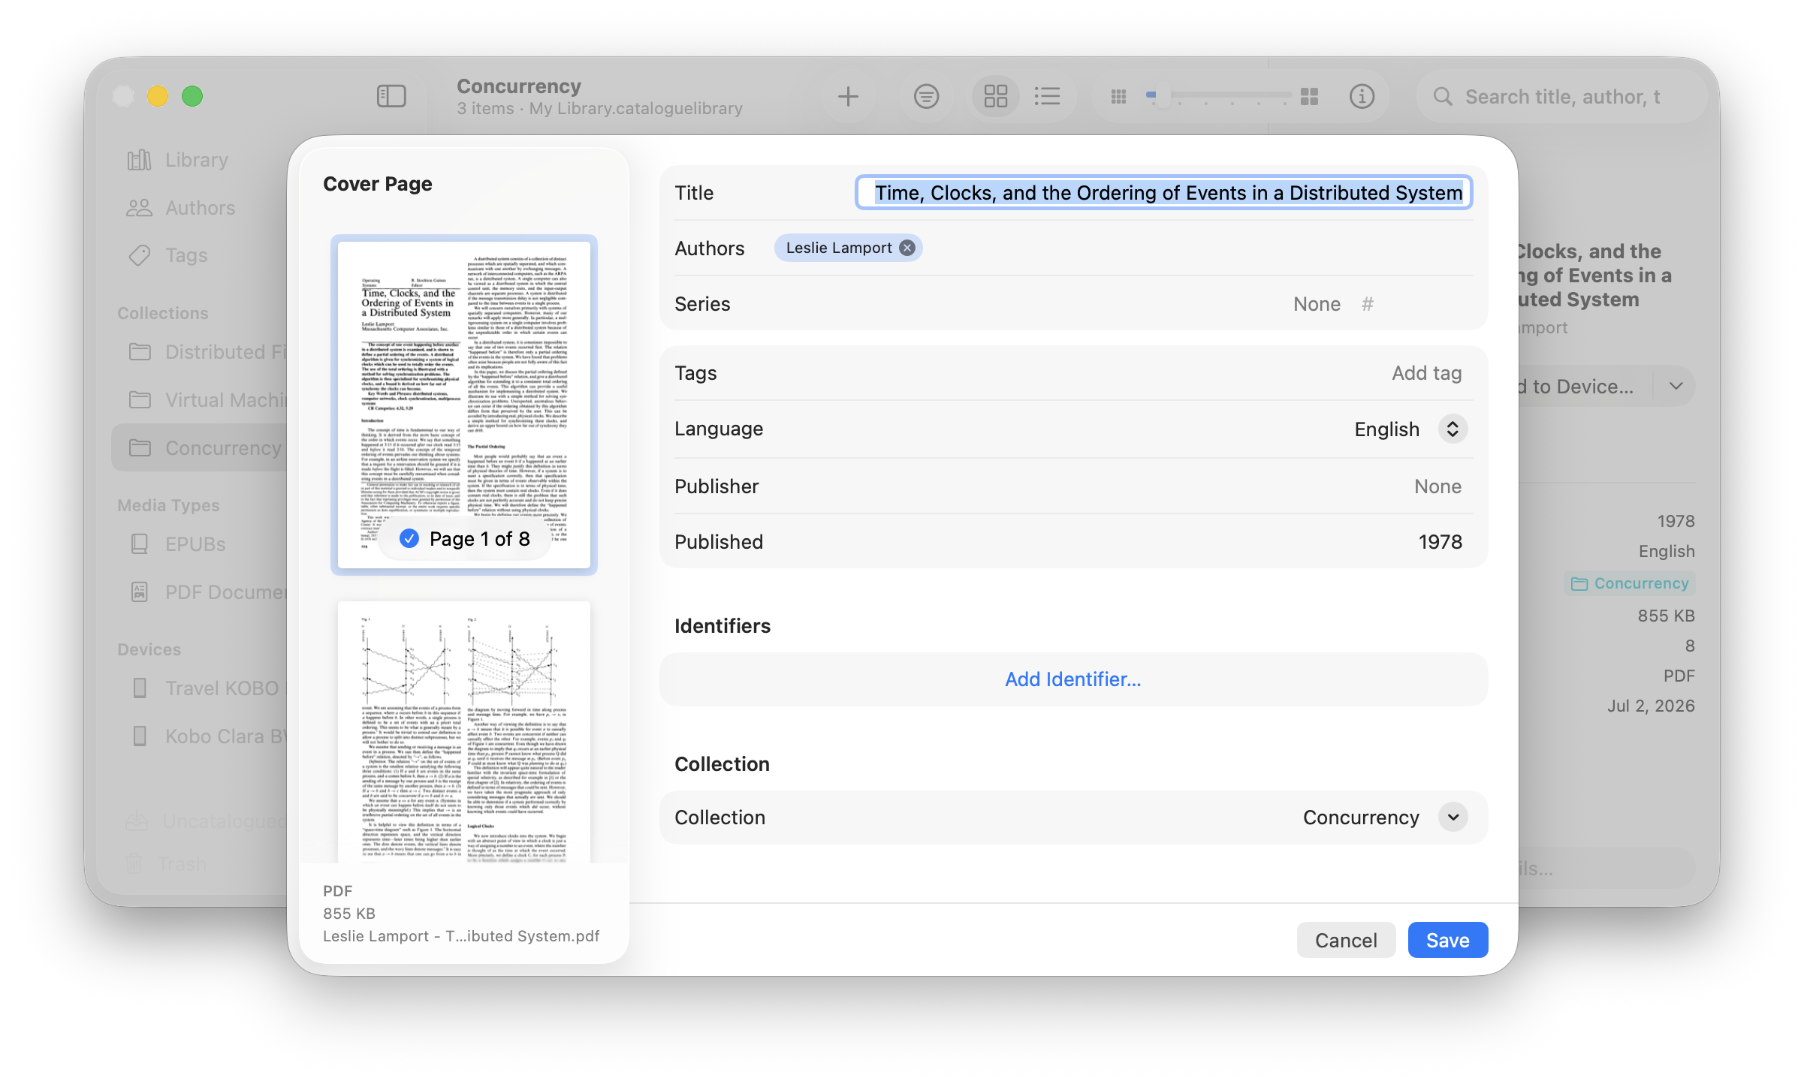Toggle the Page 1 of 8 checkmark

[x=409, y=538]
